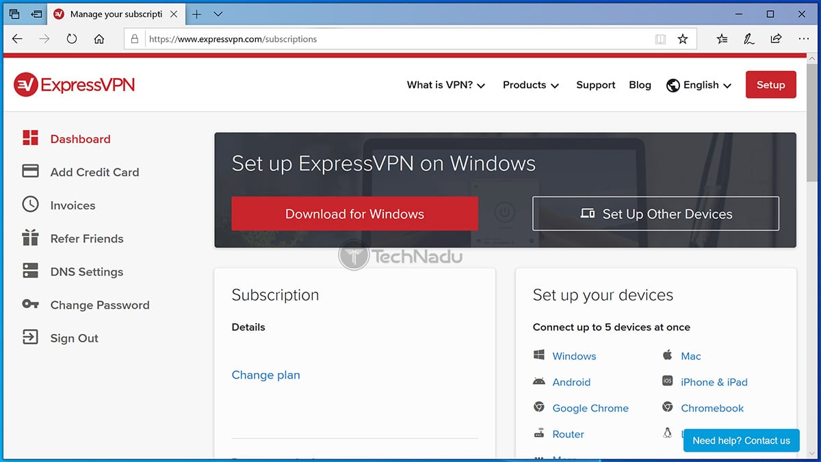Click the globe icon next to English
Screen dimensions: 821x462
tap(673, 85)
